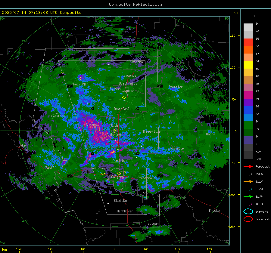Click the Calgary city label
This screenshot has width=271, height=253.
click(x=117, y=177)
